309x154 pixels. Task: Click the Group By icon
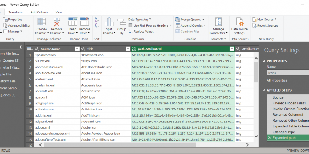click(122, 22)
